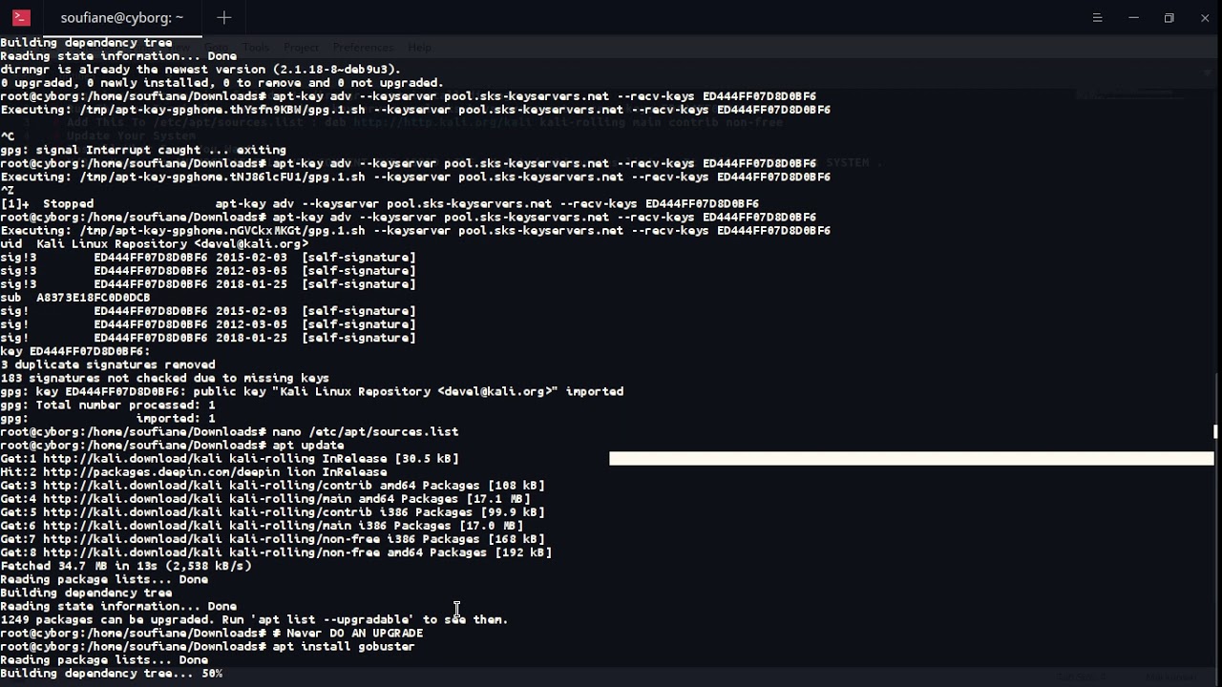Click the white highlighted bar beside InRelease line

tap(911, 459)
